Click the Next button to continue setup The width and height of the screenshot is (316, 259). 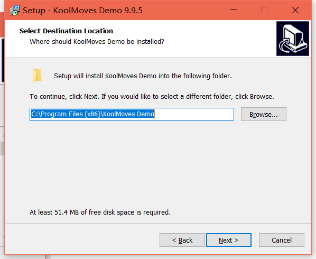229,240
